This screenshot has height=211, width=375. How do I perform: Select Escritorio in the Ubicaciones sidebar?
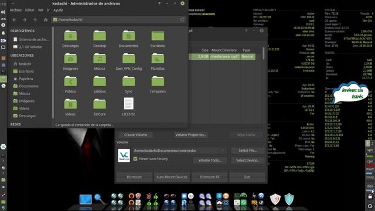pos(23,72)
